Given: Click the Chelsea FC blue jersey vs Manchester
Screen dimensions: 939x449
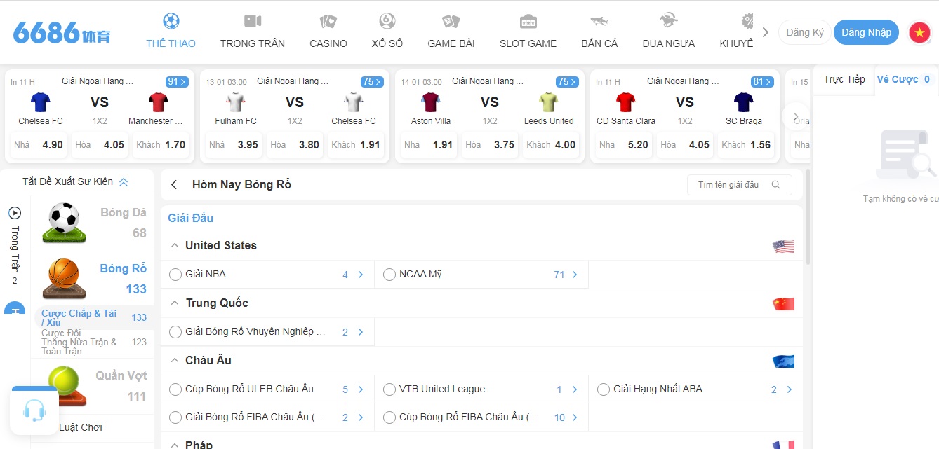Looking at the screenshot, I should (x=41, y=102).
